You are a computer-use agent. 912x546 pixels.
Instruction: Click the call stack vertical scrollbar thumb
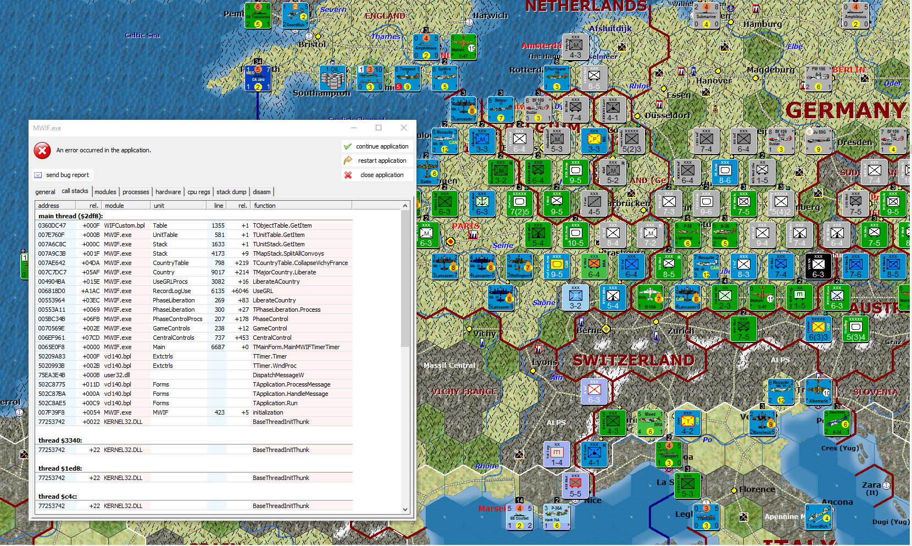click(405, 279)
